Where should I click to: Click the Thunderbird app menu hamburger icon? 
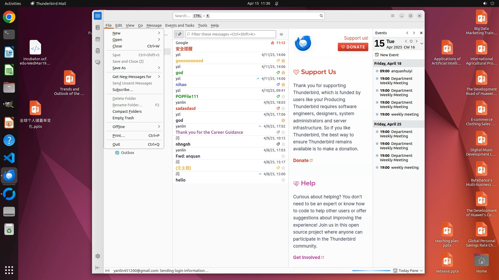(x=393, y=16)
